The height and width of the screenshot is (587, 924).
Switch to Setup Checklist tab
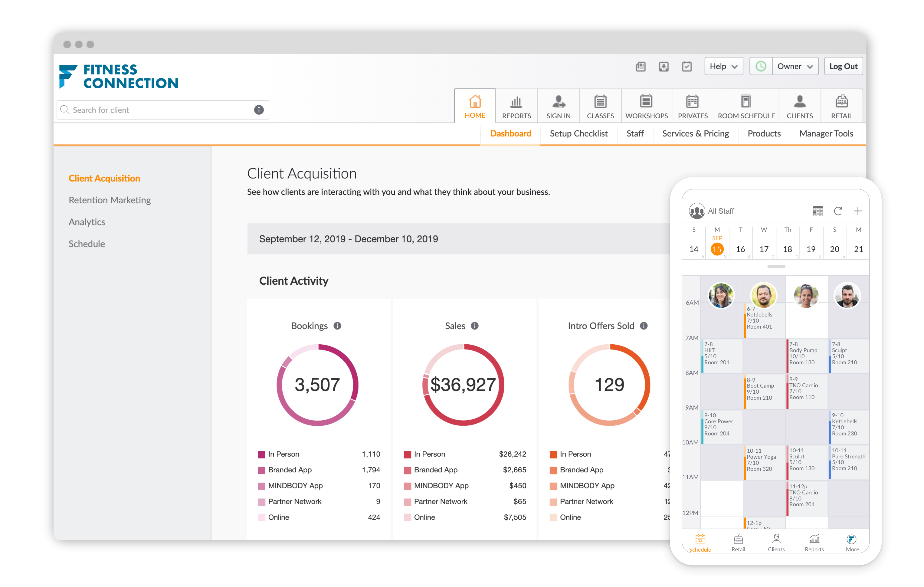[x=578, y=133]
